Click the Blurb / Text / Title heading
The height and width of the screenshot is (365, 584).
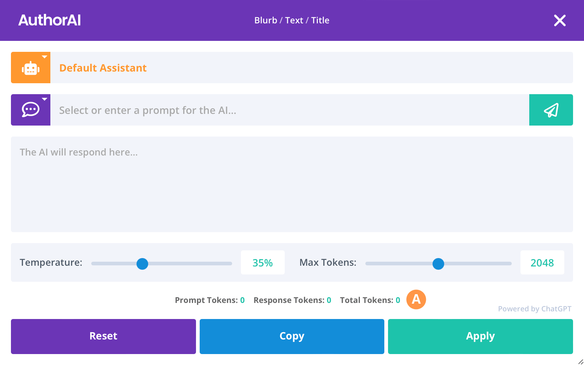tap(292, 20)
